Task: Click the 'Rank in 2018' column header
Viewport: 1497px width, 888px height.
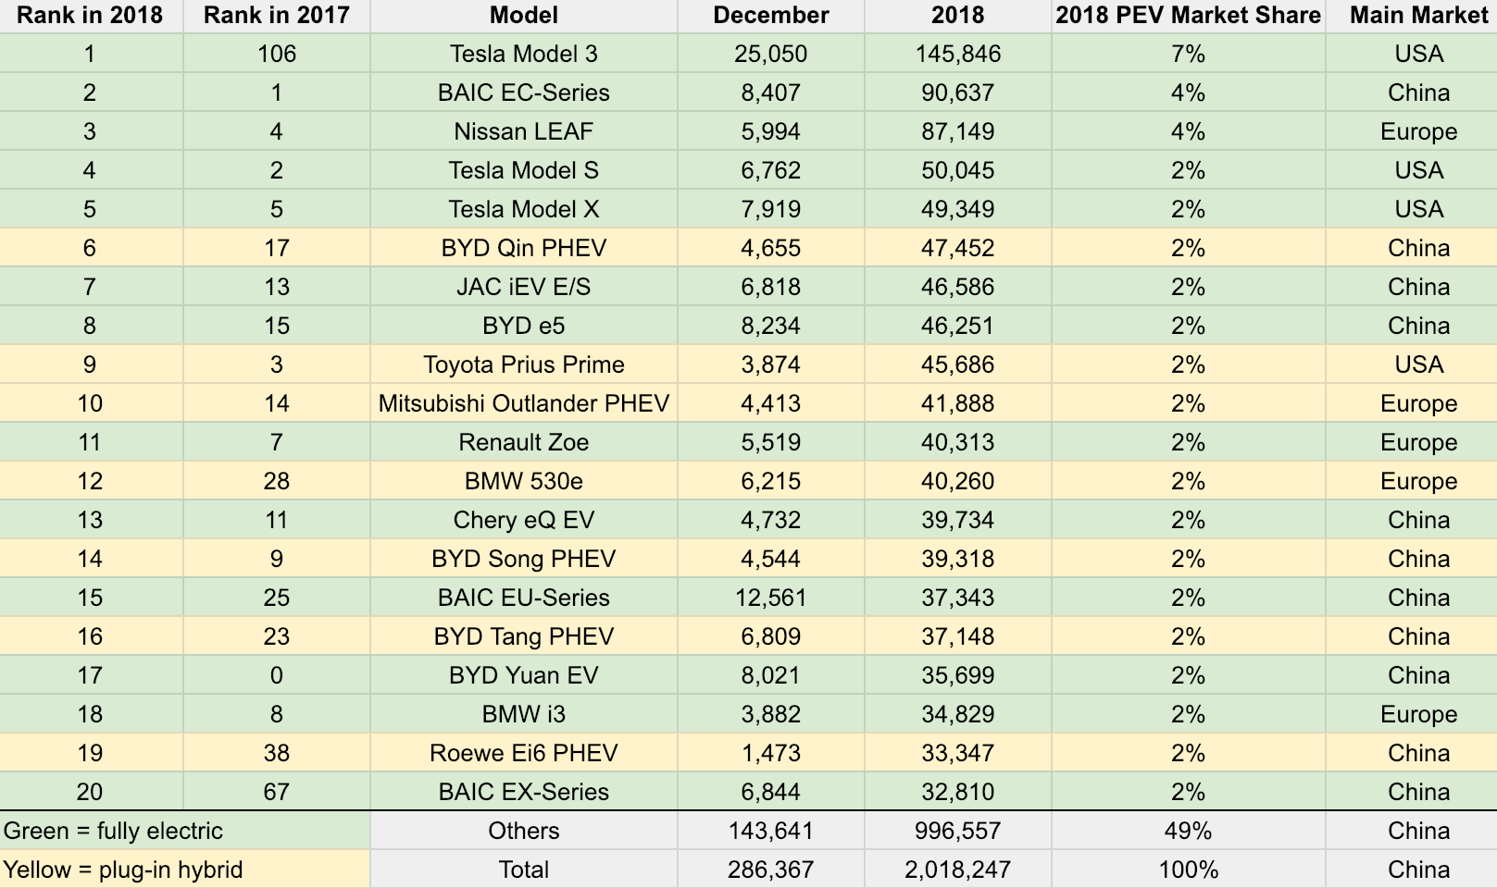Action: point(90,16)
